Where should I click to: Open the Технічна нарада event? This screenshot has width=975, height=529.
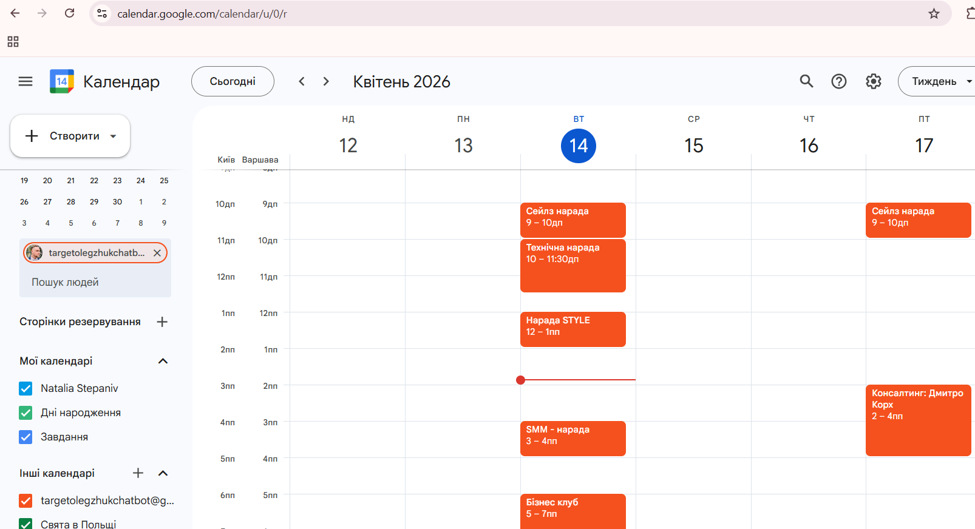573,265
